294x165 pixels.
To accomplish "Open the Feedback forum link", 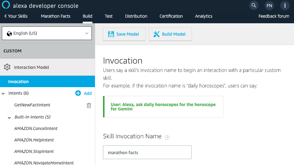I will [x=274, y=16].
